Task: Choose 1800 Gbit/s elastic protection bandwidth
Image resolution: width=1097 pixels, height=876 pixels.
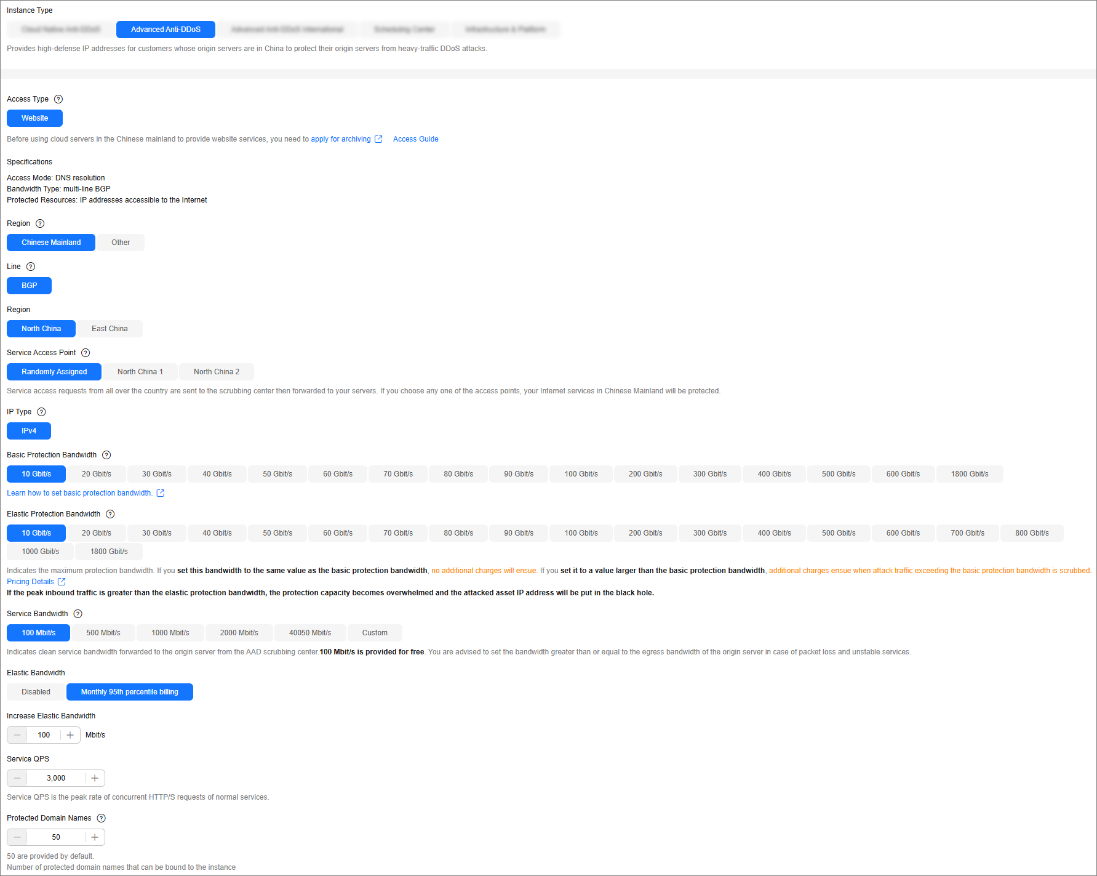Action: click(x=109, y=552)
